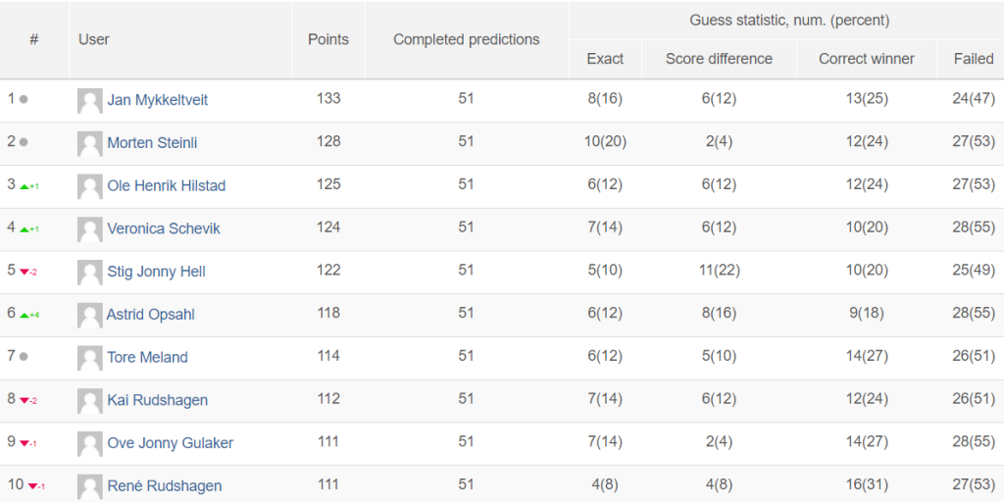Click the Points column header
The width and height of the screenshot is (1004, 502).
click(x=328, y=39)
